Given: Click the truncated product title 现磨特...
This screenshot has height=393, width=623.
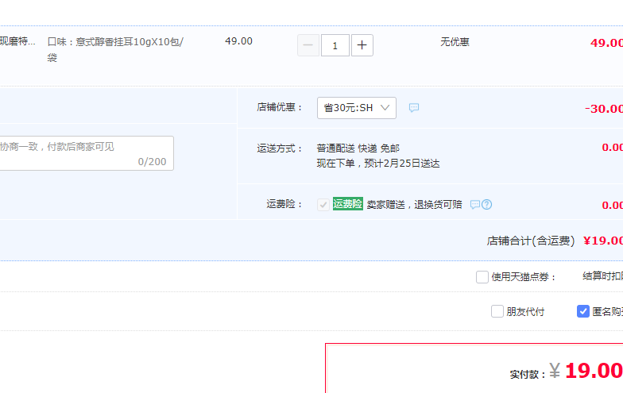Looking at the screenshot, I should 17,41.
